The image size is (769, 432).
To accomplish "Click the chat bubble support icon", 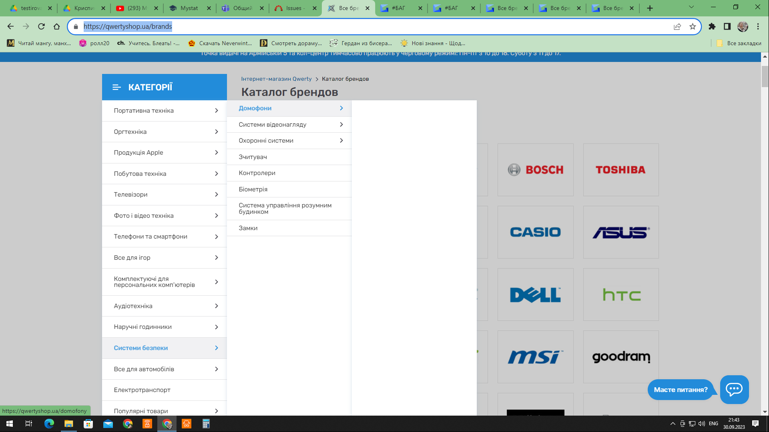I will point(734,389).
